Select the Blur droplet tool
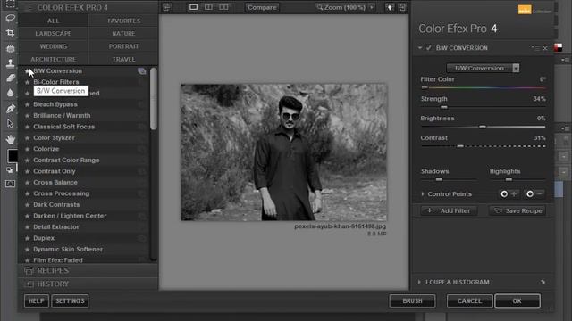Screen dimensions: 572x321 10,93
